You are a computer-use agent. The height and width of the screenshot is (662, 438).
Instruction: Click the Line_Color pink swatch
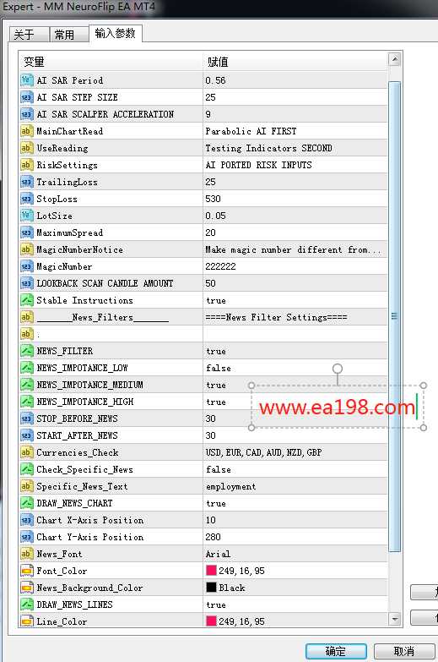(x=211, y=621)
